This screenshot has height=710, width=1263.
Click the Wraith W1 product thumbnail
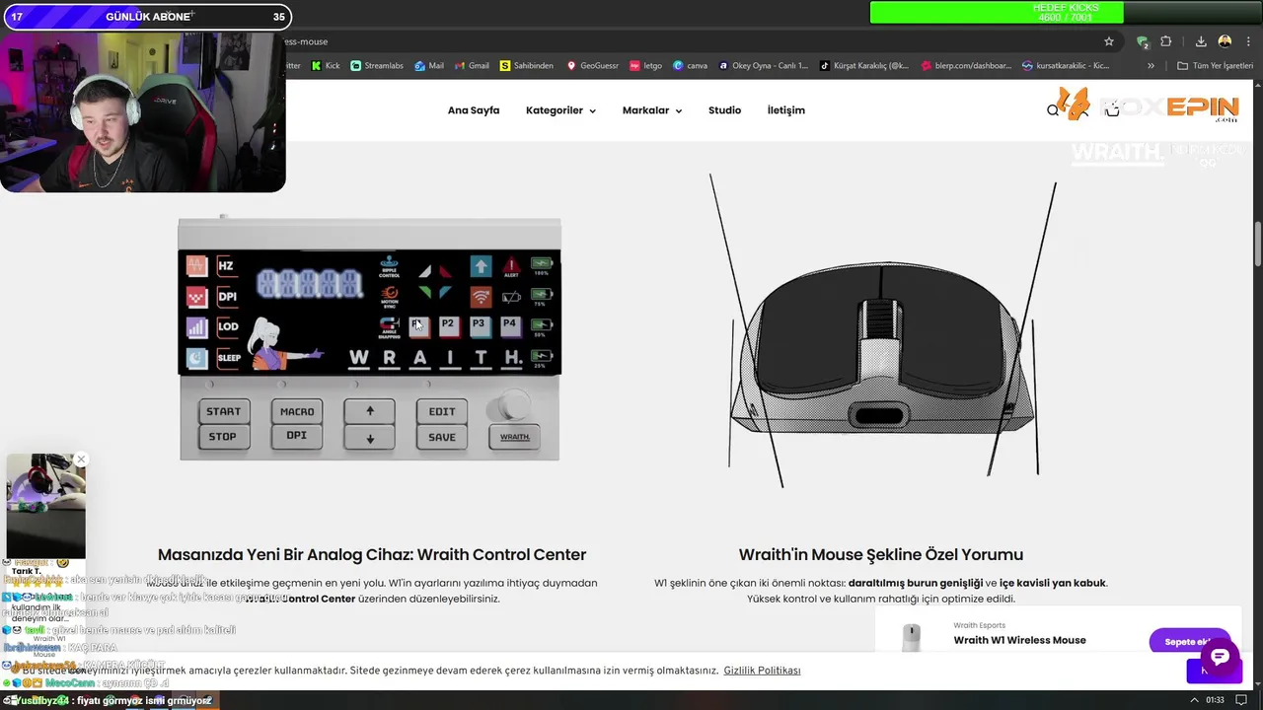click(x=911, y=638)
